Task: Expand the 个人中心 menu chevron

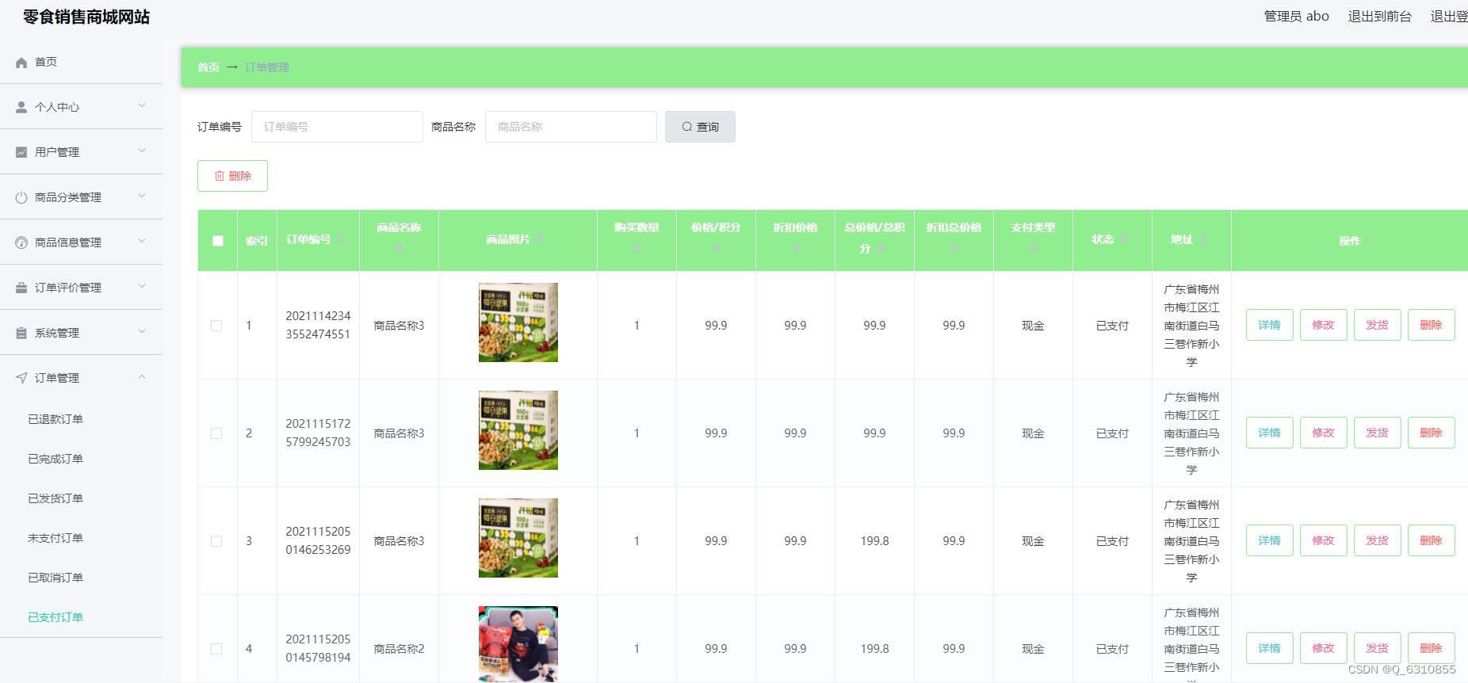Action: (142, 105)
